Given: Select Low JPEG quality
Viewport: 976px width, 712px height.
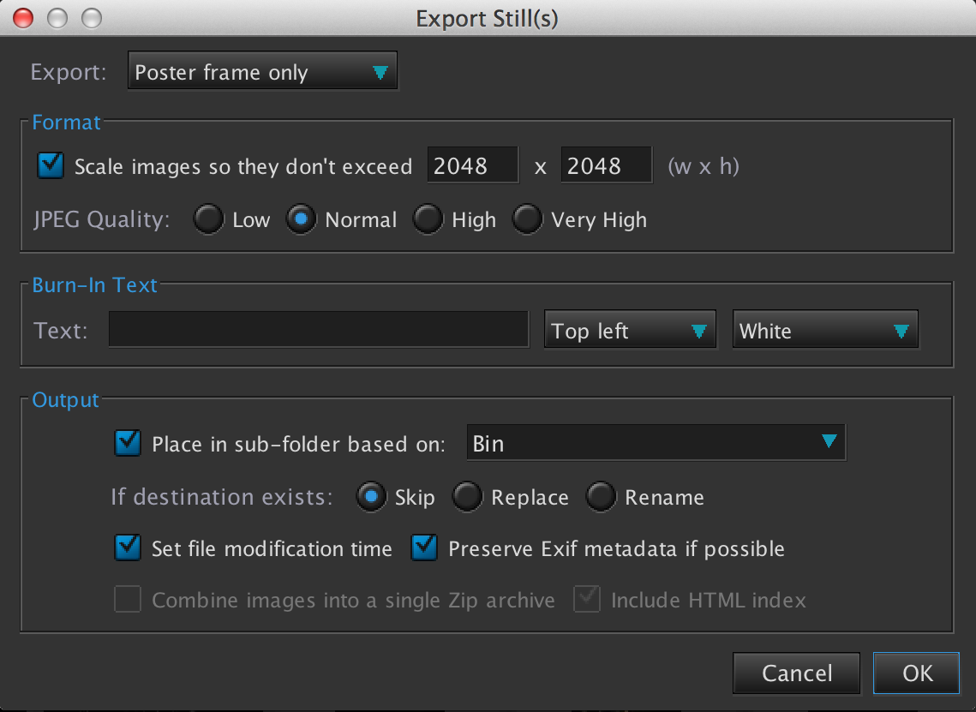Looking at the screenshot, I should (208, 220).
